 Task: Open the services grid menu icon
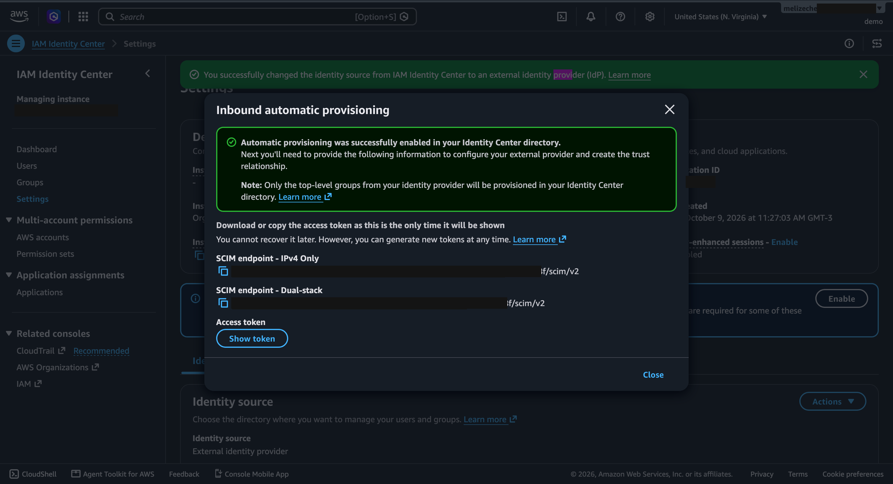pyautogui.click(x=83, y=16)
